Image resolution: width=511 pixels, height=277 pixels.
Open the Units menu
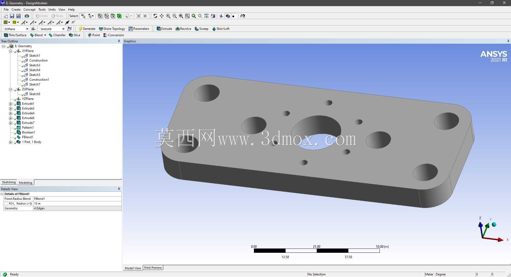pos(52,9)
